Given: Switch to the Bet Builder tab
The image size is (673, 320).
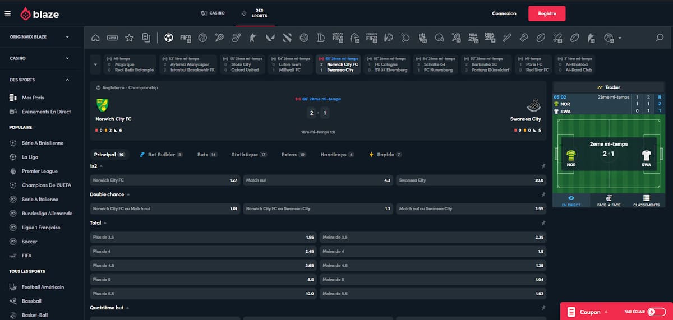Looking at the screenshot, I should point(161,155).
